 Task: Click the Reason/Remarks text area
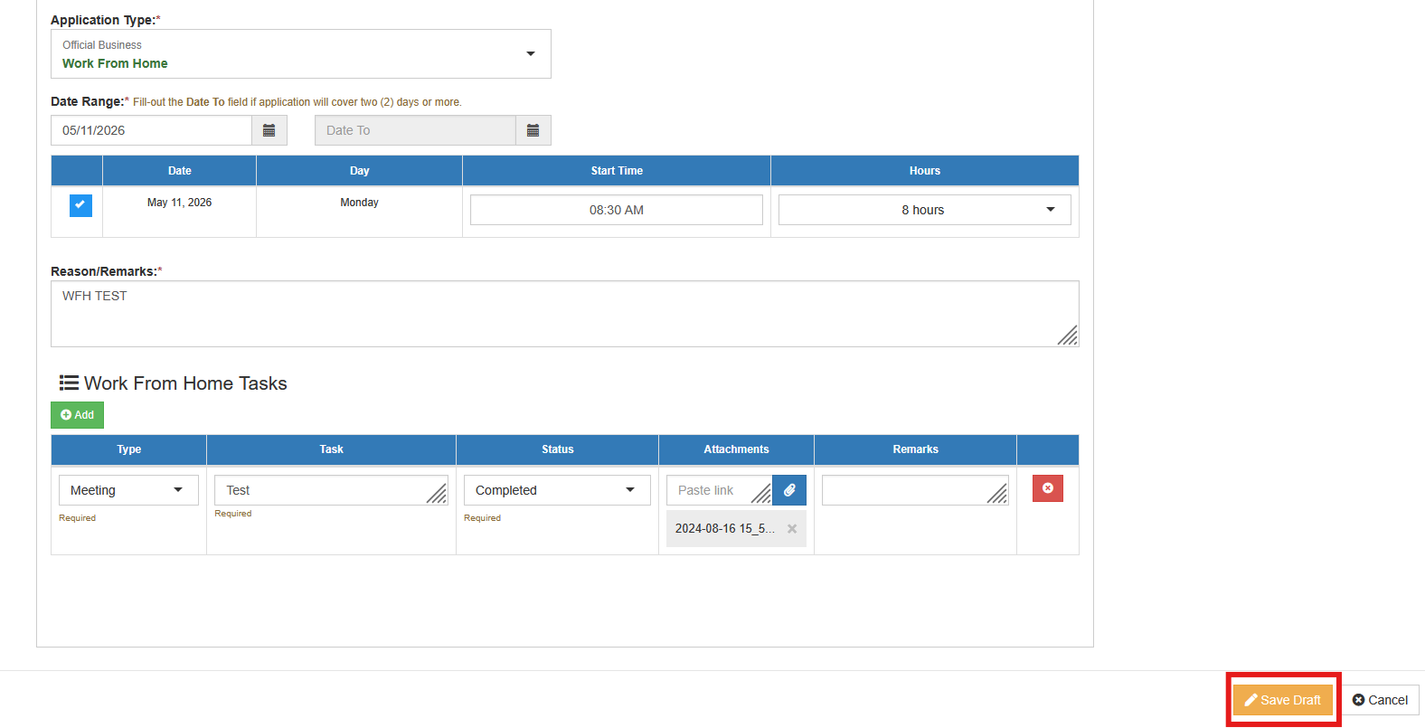pos(565,314)
